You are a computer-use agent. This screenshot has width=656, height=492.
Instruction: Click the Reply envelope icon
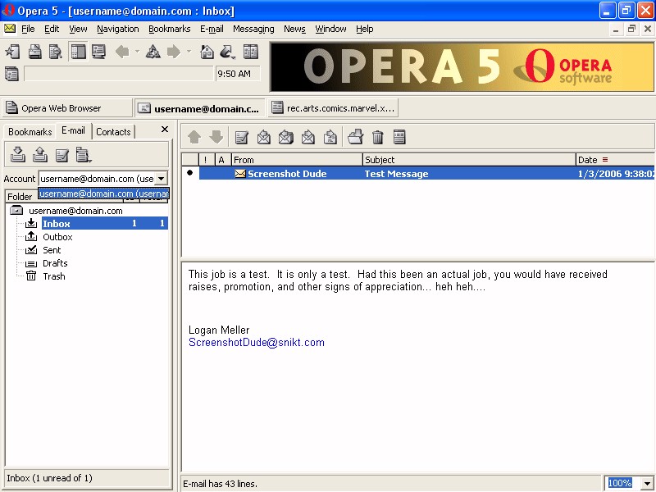pos(263,137)
